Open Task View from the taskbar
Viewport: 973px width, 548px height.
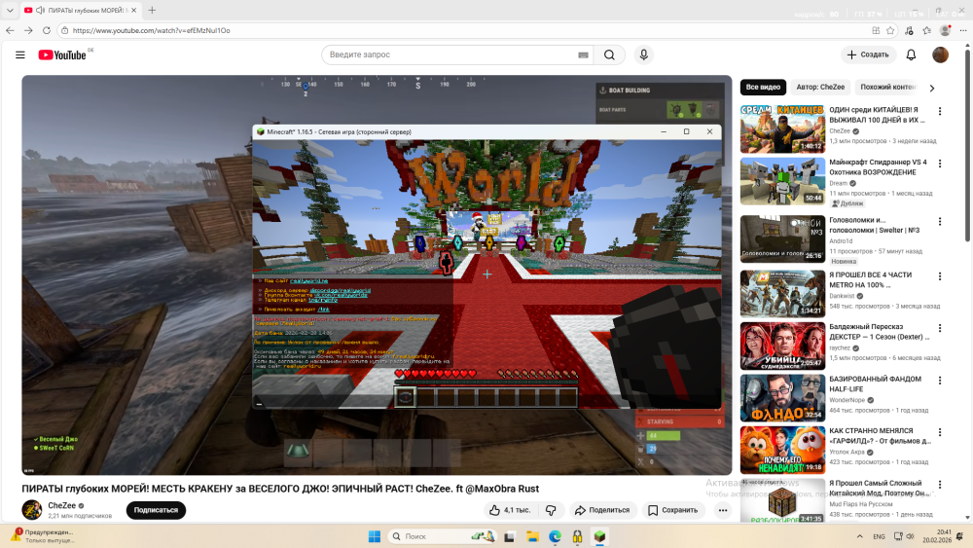[510, 536]
